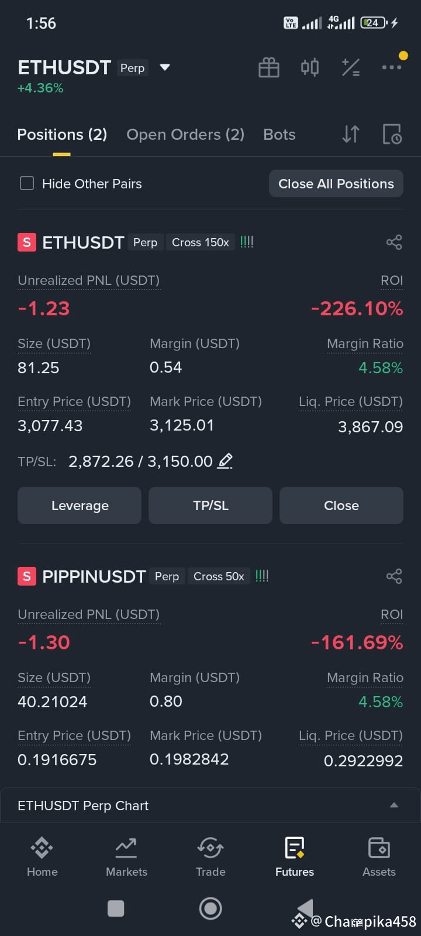Tap the Leverage button for ETHUSDT

click(x=80, y=505)
